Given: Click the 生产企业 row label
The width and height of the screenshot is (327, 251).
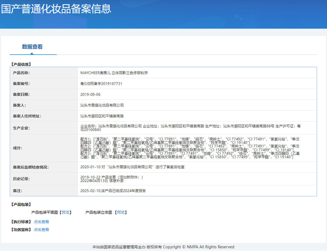Looking at the screenshot, I should [21, 128].
